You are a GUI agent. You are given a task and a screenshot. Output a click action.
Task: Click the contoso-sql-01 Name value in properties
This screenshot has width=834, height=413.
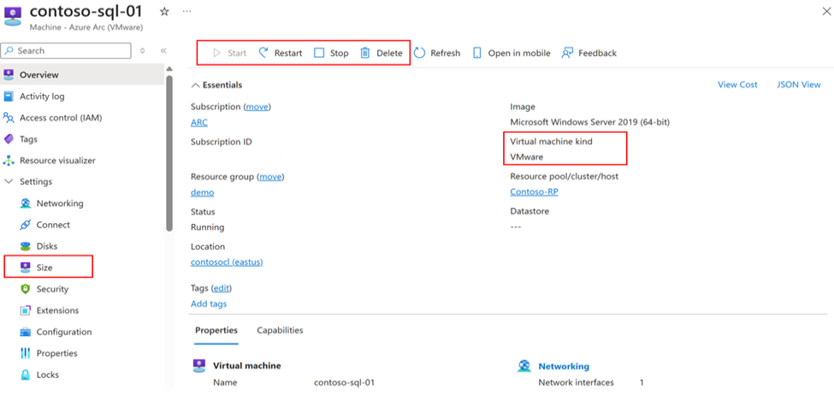pos(344,382)
